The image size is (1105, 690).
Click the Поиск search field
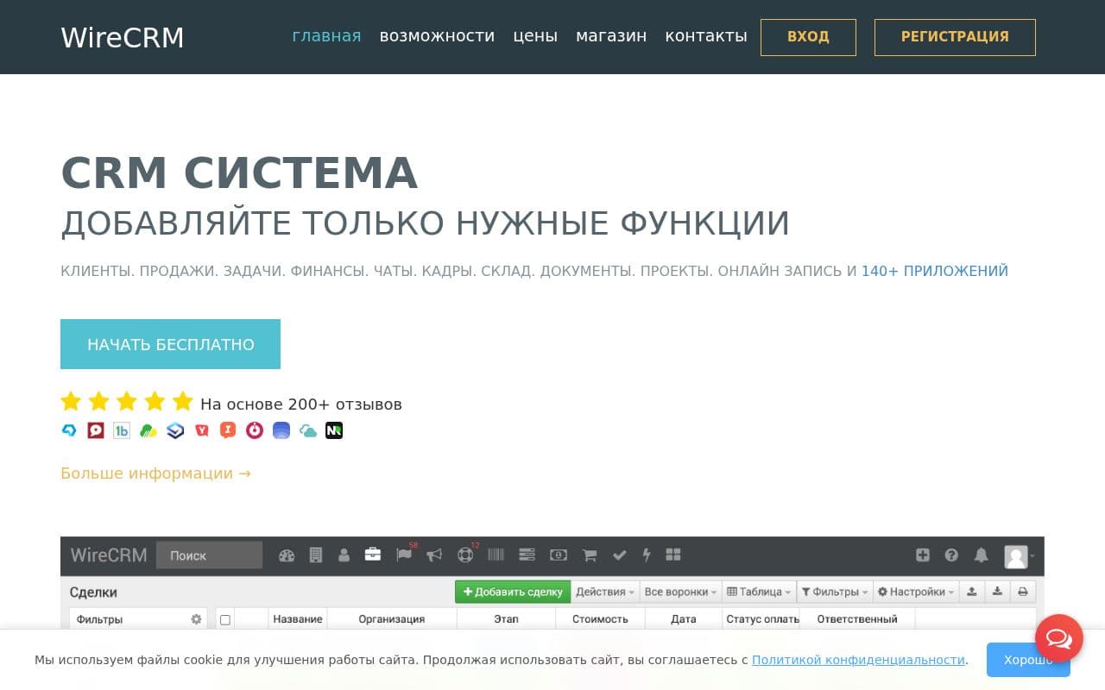(x=209, y=555)
